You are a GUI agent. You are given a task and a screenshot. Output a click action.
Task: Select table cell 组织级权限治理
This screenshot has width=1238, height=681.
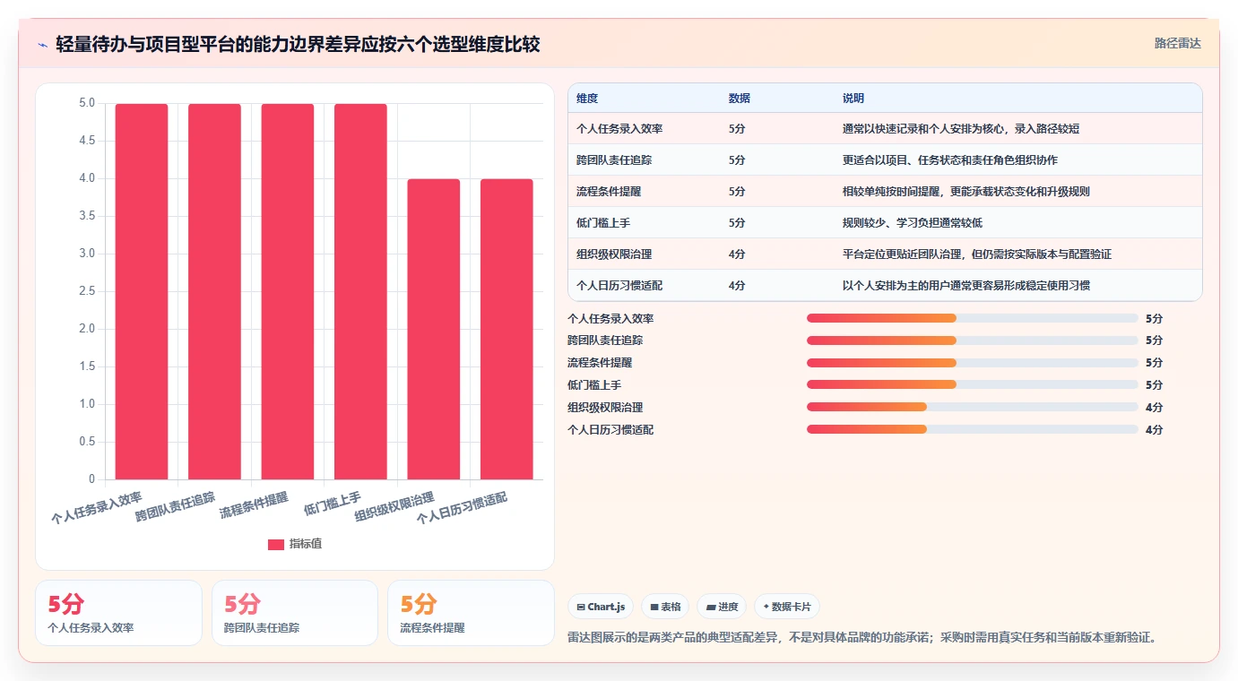pyautogui.click(x=614, y=254)
